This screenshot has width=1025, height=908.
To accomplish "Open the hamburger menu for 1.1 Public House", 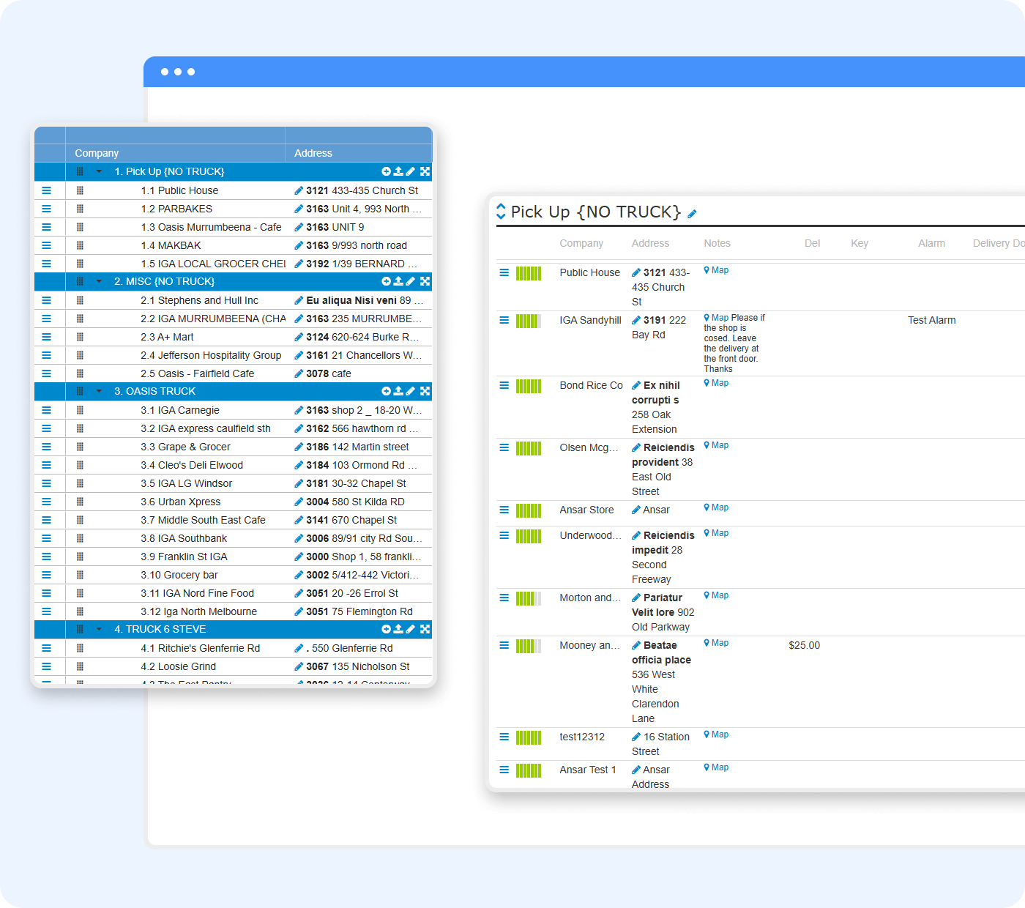I will click(x=46, y=190).
